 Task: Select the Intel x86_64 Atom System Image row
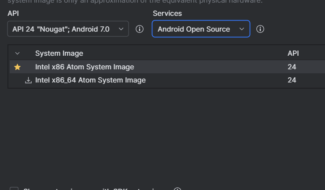pyautogui.click(x=90, y=80)
